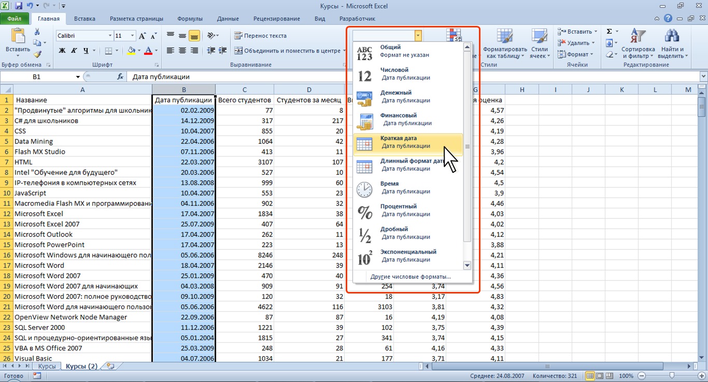Open Найти и выделить binoculars menu
This screenshot has width=708, height=382.
point(672,43)
